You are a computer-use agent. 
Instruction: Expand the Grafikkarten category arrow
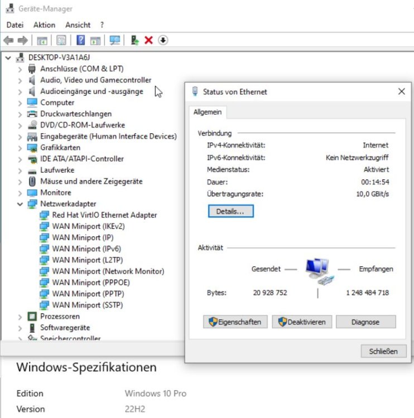20,148
